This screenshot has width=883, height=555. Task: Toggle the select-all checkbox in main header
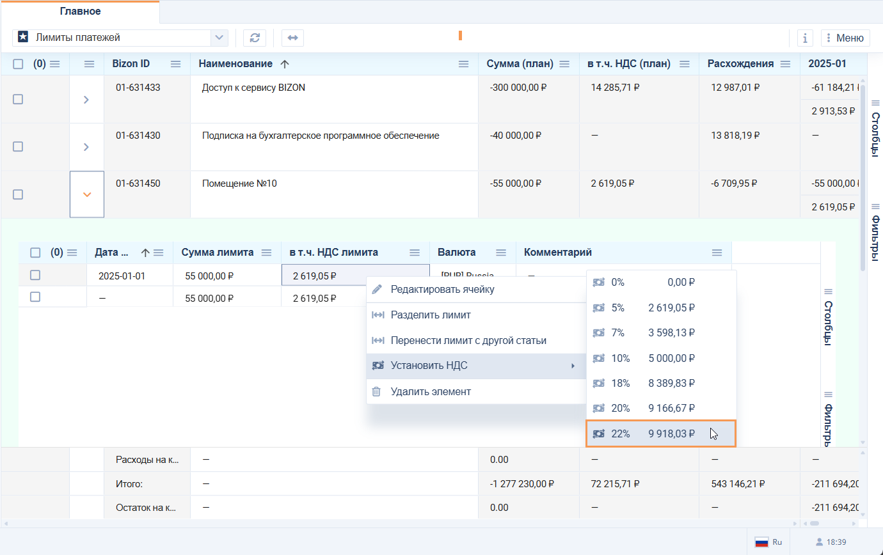18,64
